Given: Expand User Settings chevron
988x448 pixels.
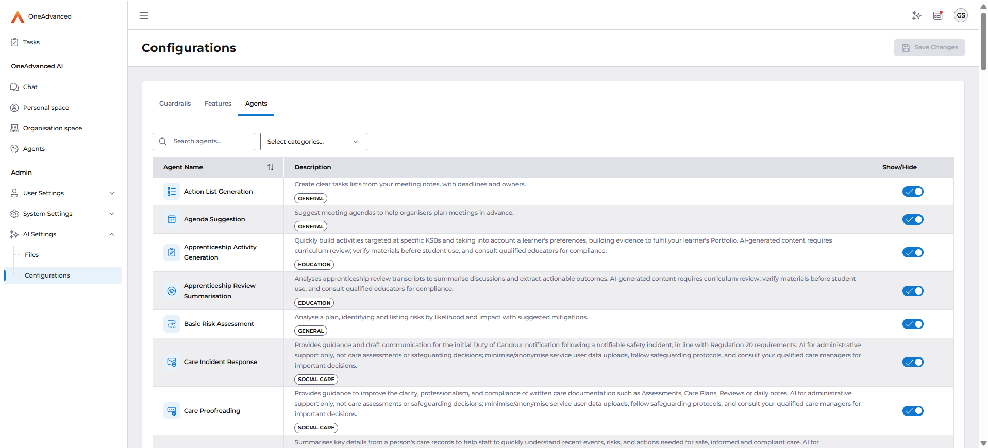Looking at the screenshot, I should 112,193.
